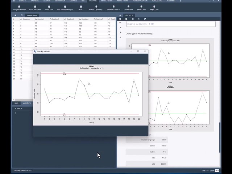
Task: Switch to the DATA view tab
Action: [x=16, y=103]
